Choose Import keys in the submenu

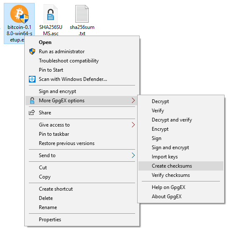pos(181,157)
